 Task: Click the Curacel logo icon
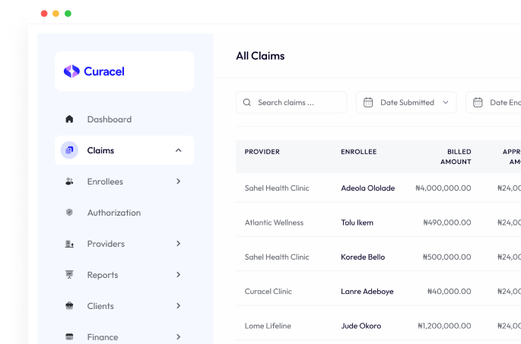71,71
